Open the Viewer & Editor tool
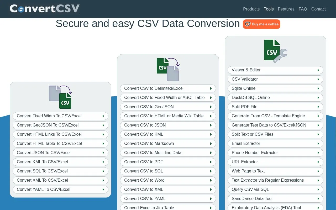Image resolution: width=336 pixels, height=210 pixels. pyautogui.click(x=275, y=70)
